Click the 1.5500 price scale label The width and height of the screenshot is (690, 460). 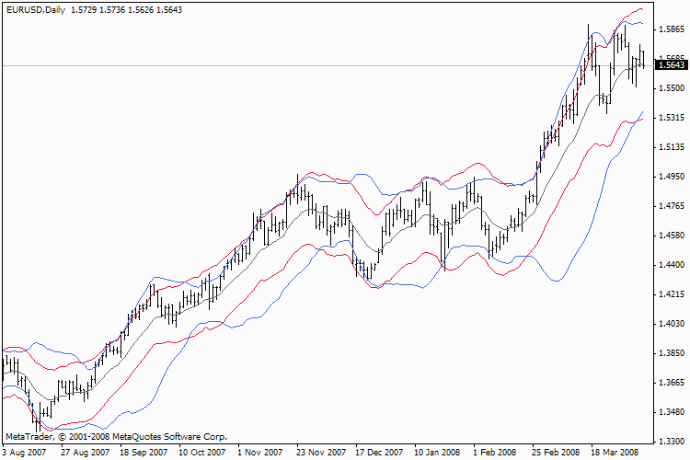click(672, 88)
